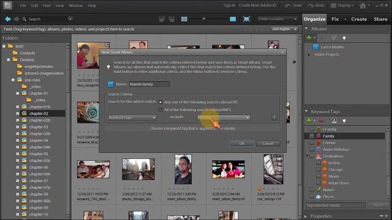
Task: Switch to the Fix tab
Action: [335, 19]
